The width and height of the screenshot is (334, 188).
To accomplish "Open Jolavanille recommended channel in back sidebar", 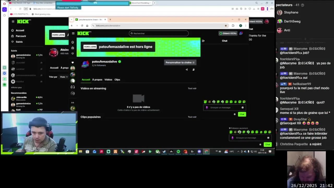I will (x=27, y=98).
